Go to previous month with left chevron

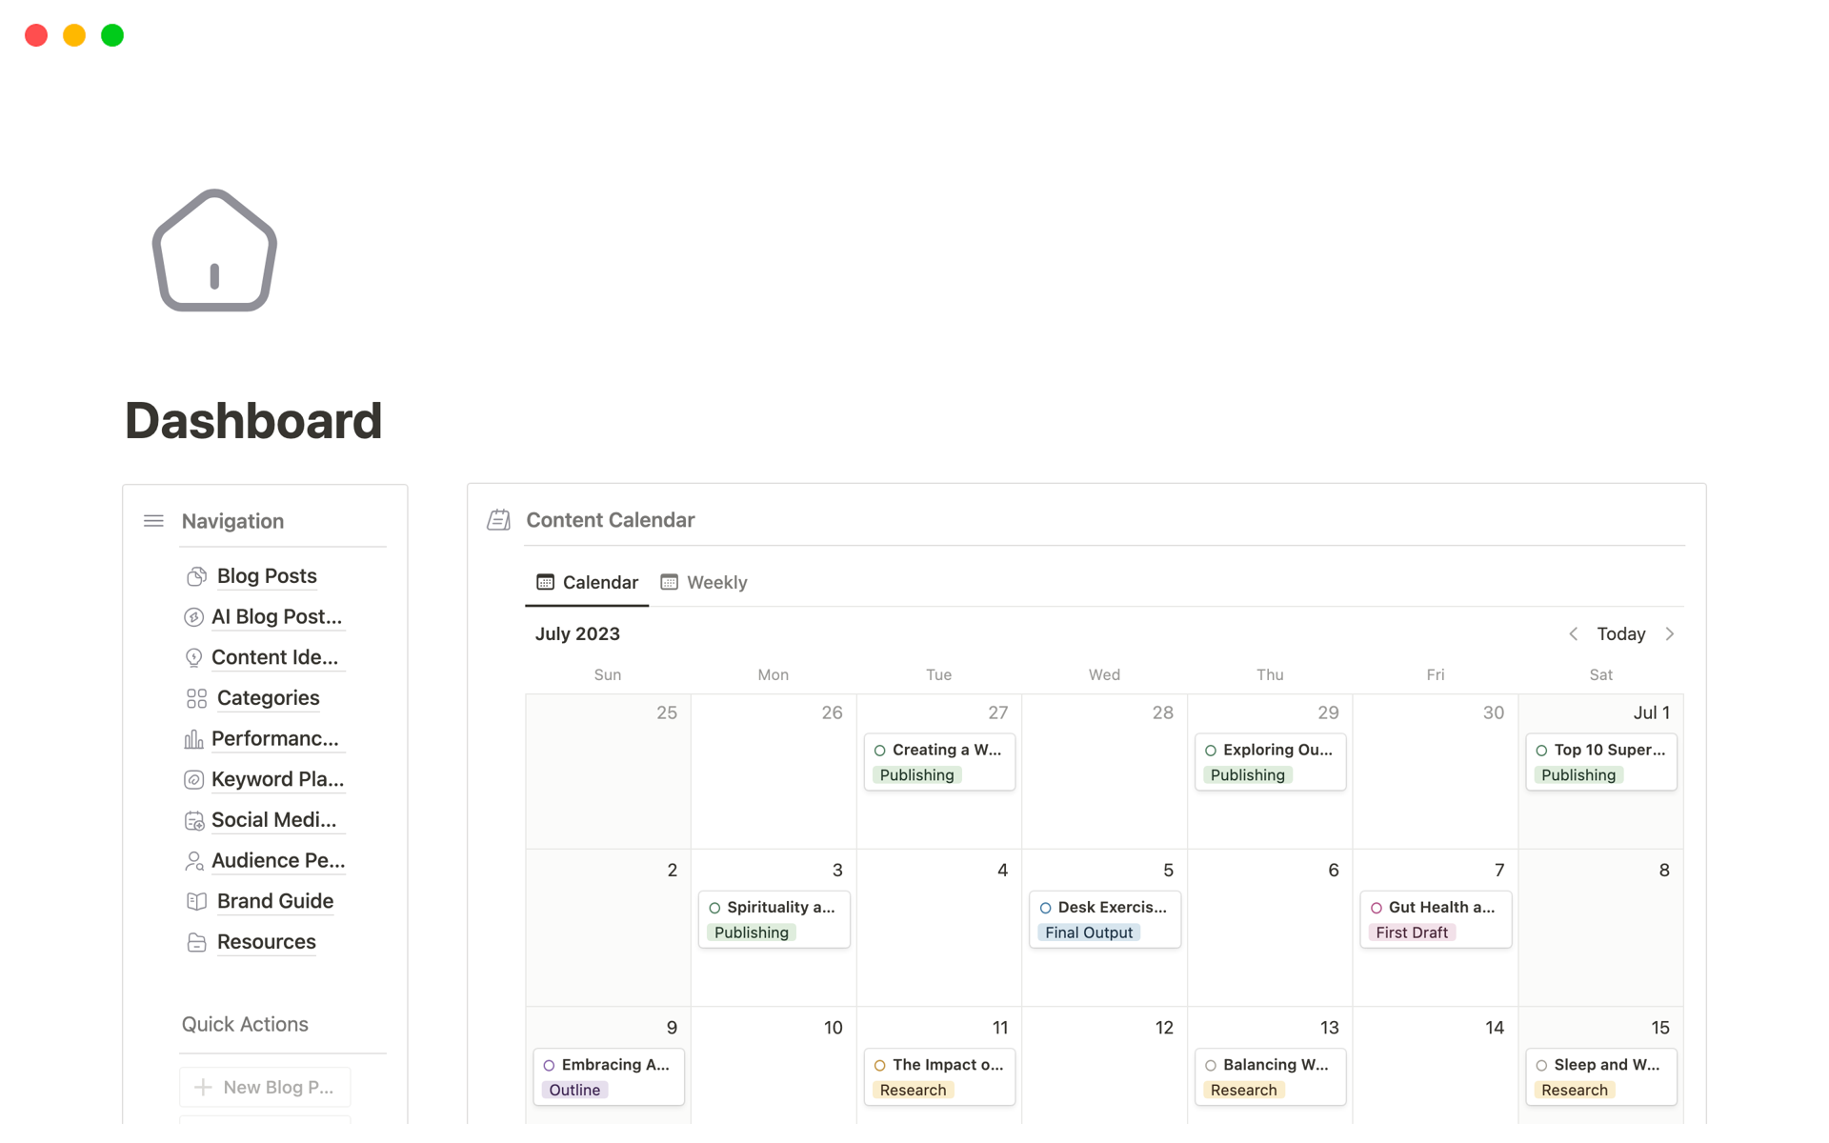[1573, 634]
